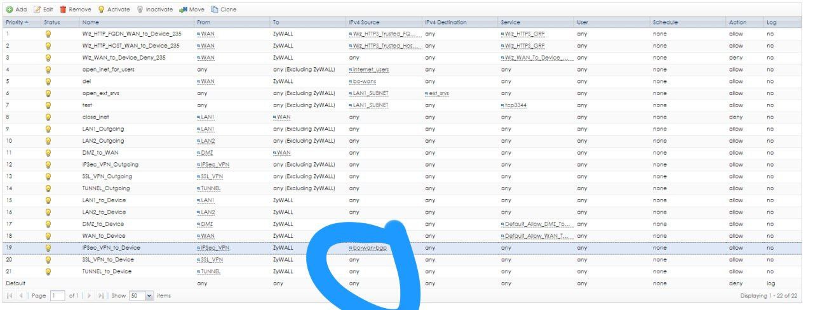
Task: Toggle status bulb for Wiz_HTTP_FQDN_WAN_to_Device_235
Action: tap(48, 34)
